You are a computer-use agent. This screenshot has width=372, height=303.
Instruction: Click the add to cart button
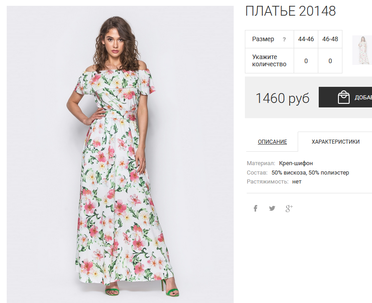pyautogui.click(x=346, y=97)
